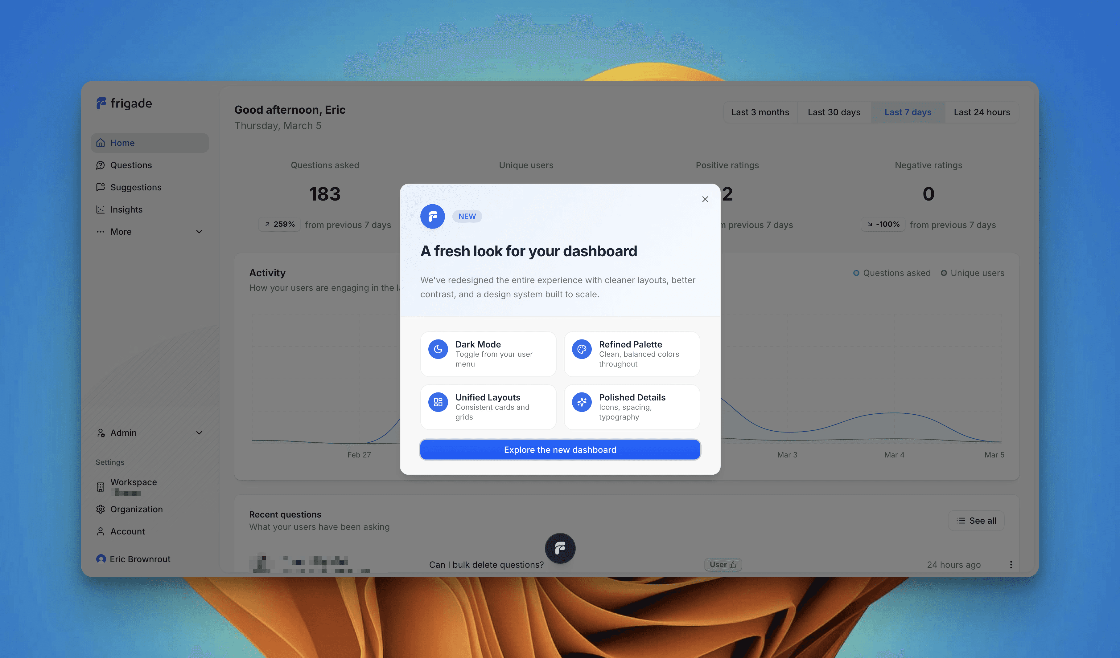Click the Unified Layouts grid icon
This screenshot has width=1120, height=658.
coord(438,402)
